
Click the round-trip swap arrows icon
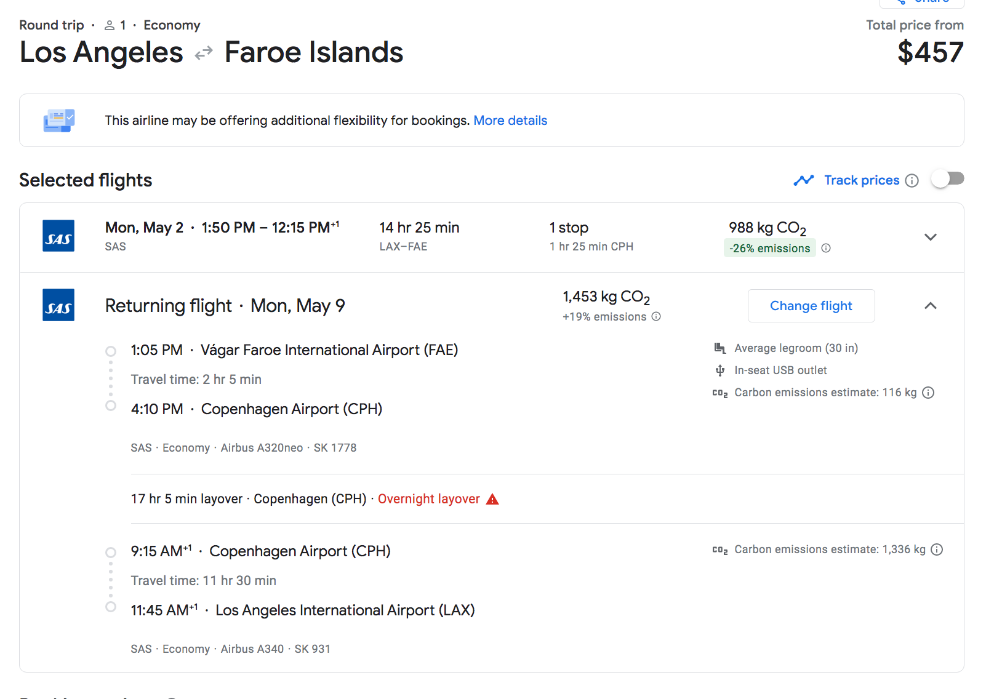coord(204,53)
